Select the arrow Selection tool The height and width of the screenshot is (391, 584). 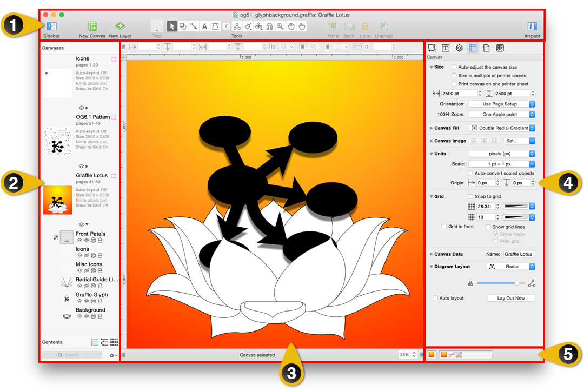(x=172, y=26)
